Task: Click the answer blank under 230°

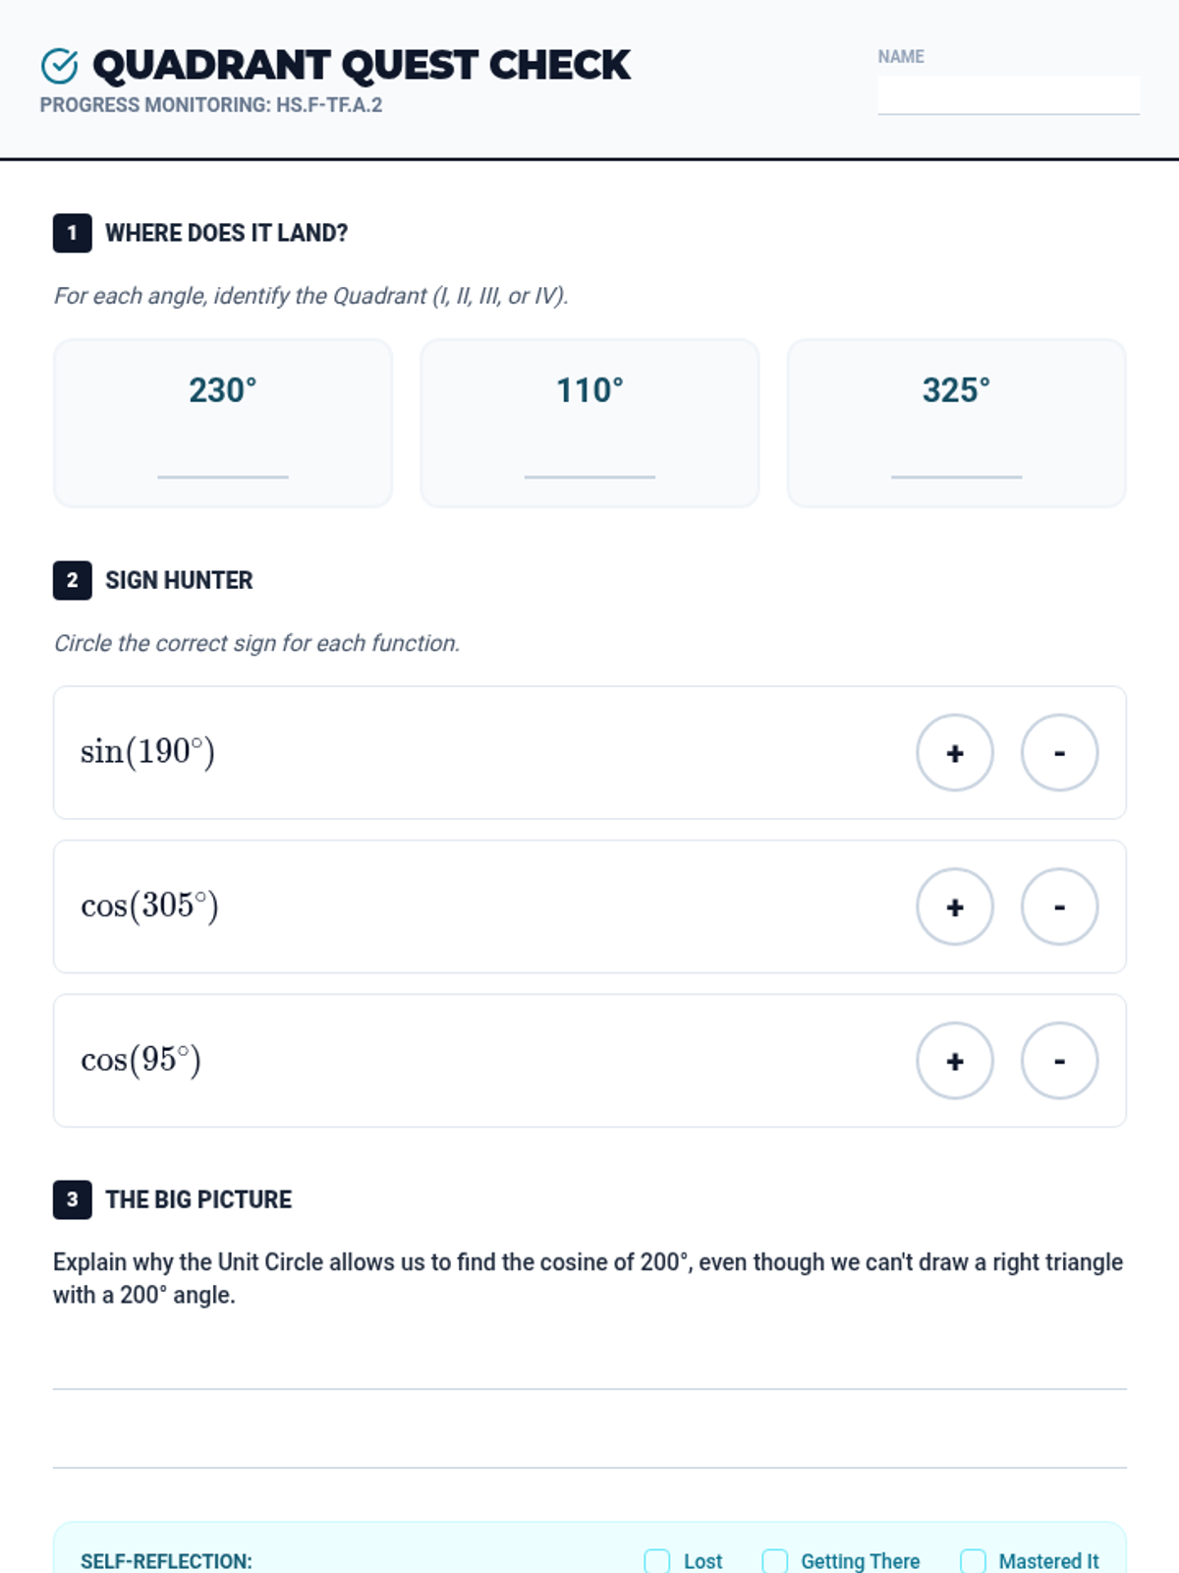Action: pyautogui.click(x=223, y=463)
